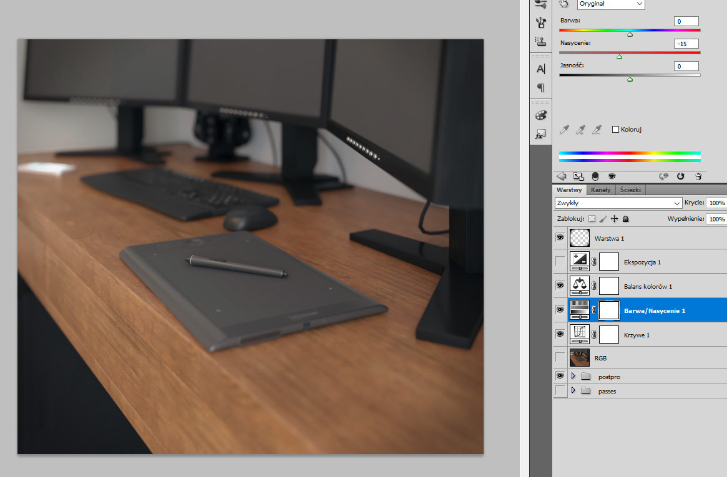This screenshot has height=477, width=727.
Task: Open the Swatches palette panel icon
Action: (540, 115)
